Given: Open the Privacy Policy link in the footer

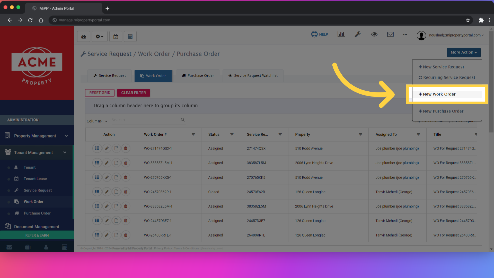Looking at the screenshot, I should tap(163, 248).
